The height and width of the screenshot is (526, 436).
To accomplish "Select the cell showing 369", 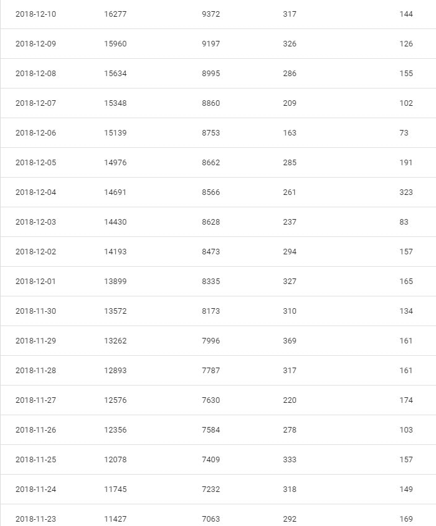I will 289,341.
